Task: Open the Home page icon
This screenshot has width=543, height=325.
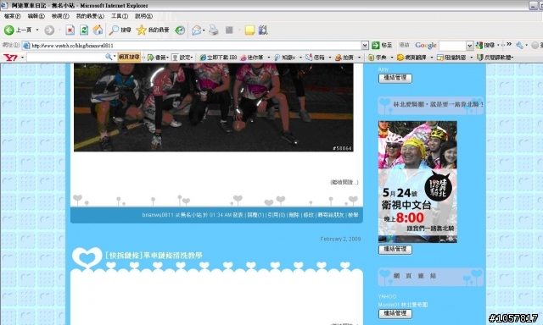Action: [98, 30]
